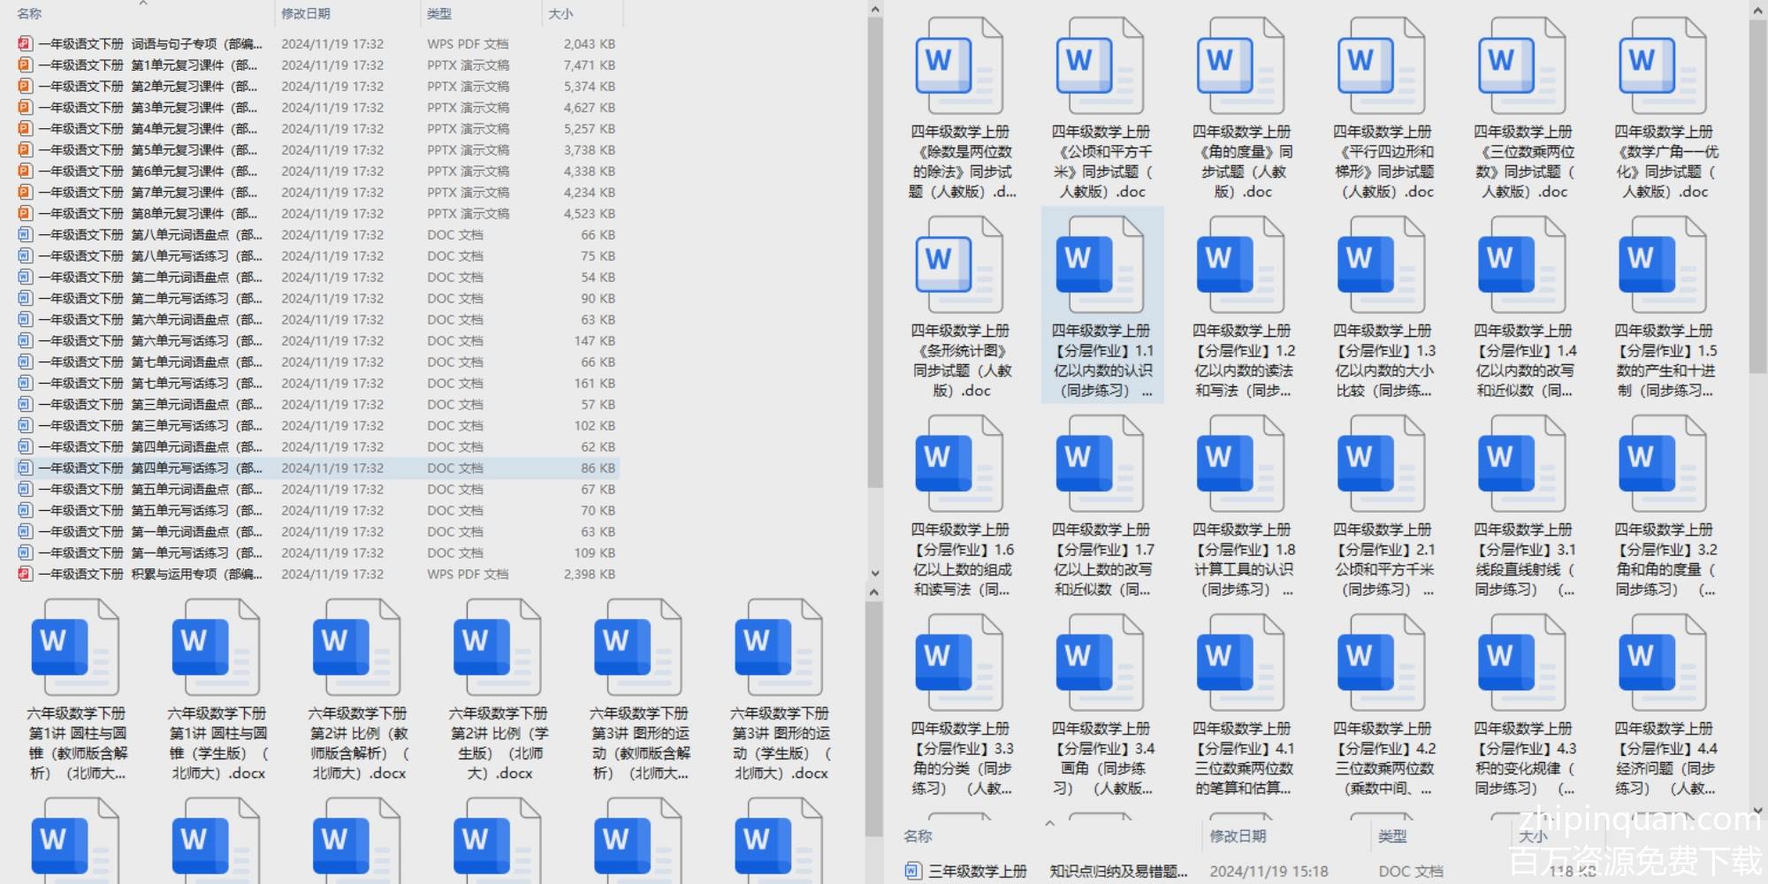Click the file name 一年级语文下册 积累与运用专项
Viewport: 1768px width, 884px height.
(150, 574)
